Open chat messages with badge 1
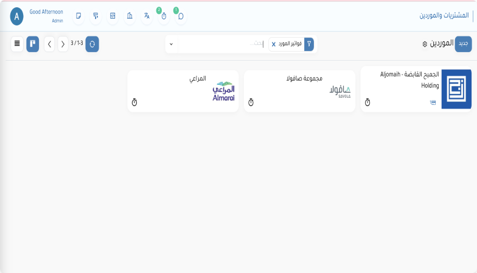 point(181,16)
